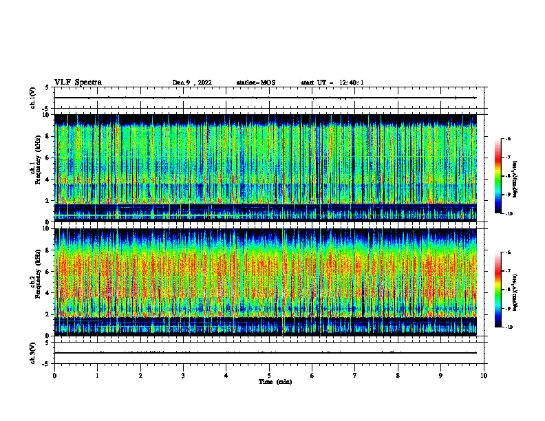The height and width of the screenshot is (421, 545).
Task: Click the time axis tick label 8
Action: click(x=398, y=376)
